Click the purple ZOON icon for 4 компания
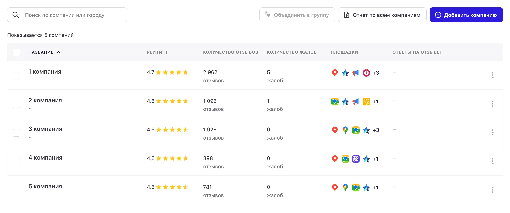 (x=356, y=159)
